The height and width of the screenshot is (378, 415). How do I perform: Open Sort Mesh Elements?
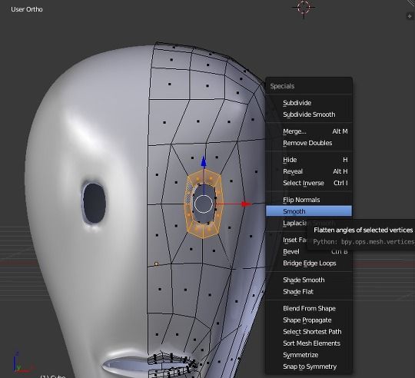point(309,343)
